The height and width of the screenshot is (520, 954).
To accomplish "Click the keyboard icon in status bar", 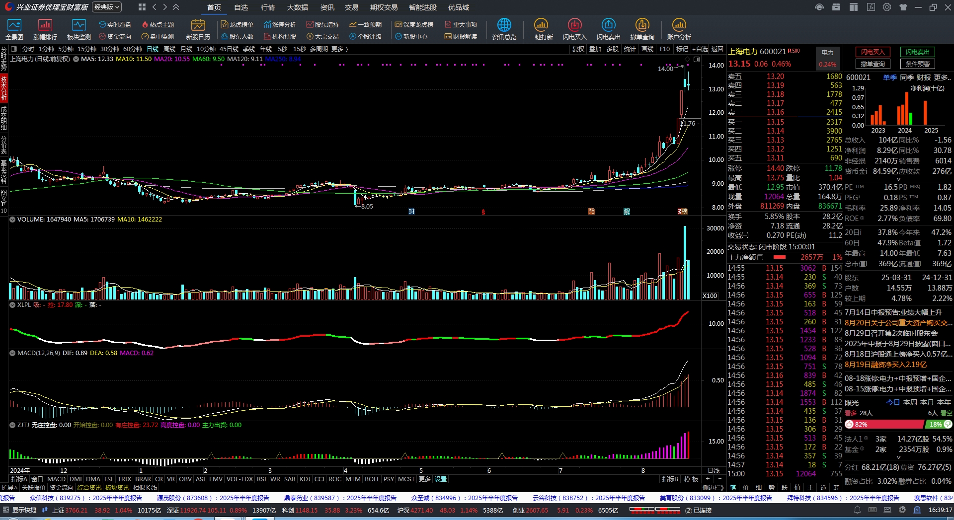I will pos(873,510).
